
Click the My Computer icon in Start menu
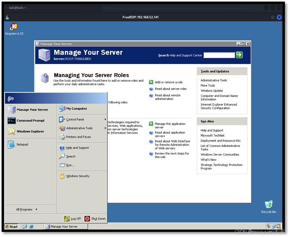click(62, 108)
